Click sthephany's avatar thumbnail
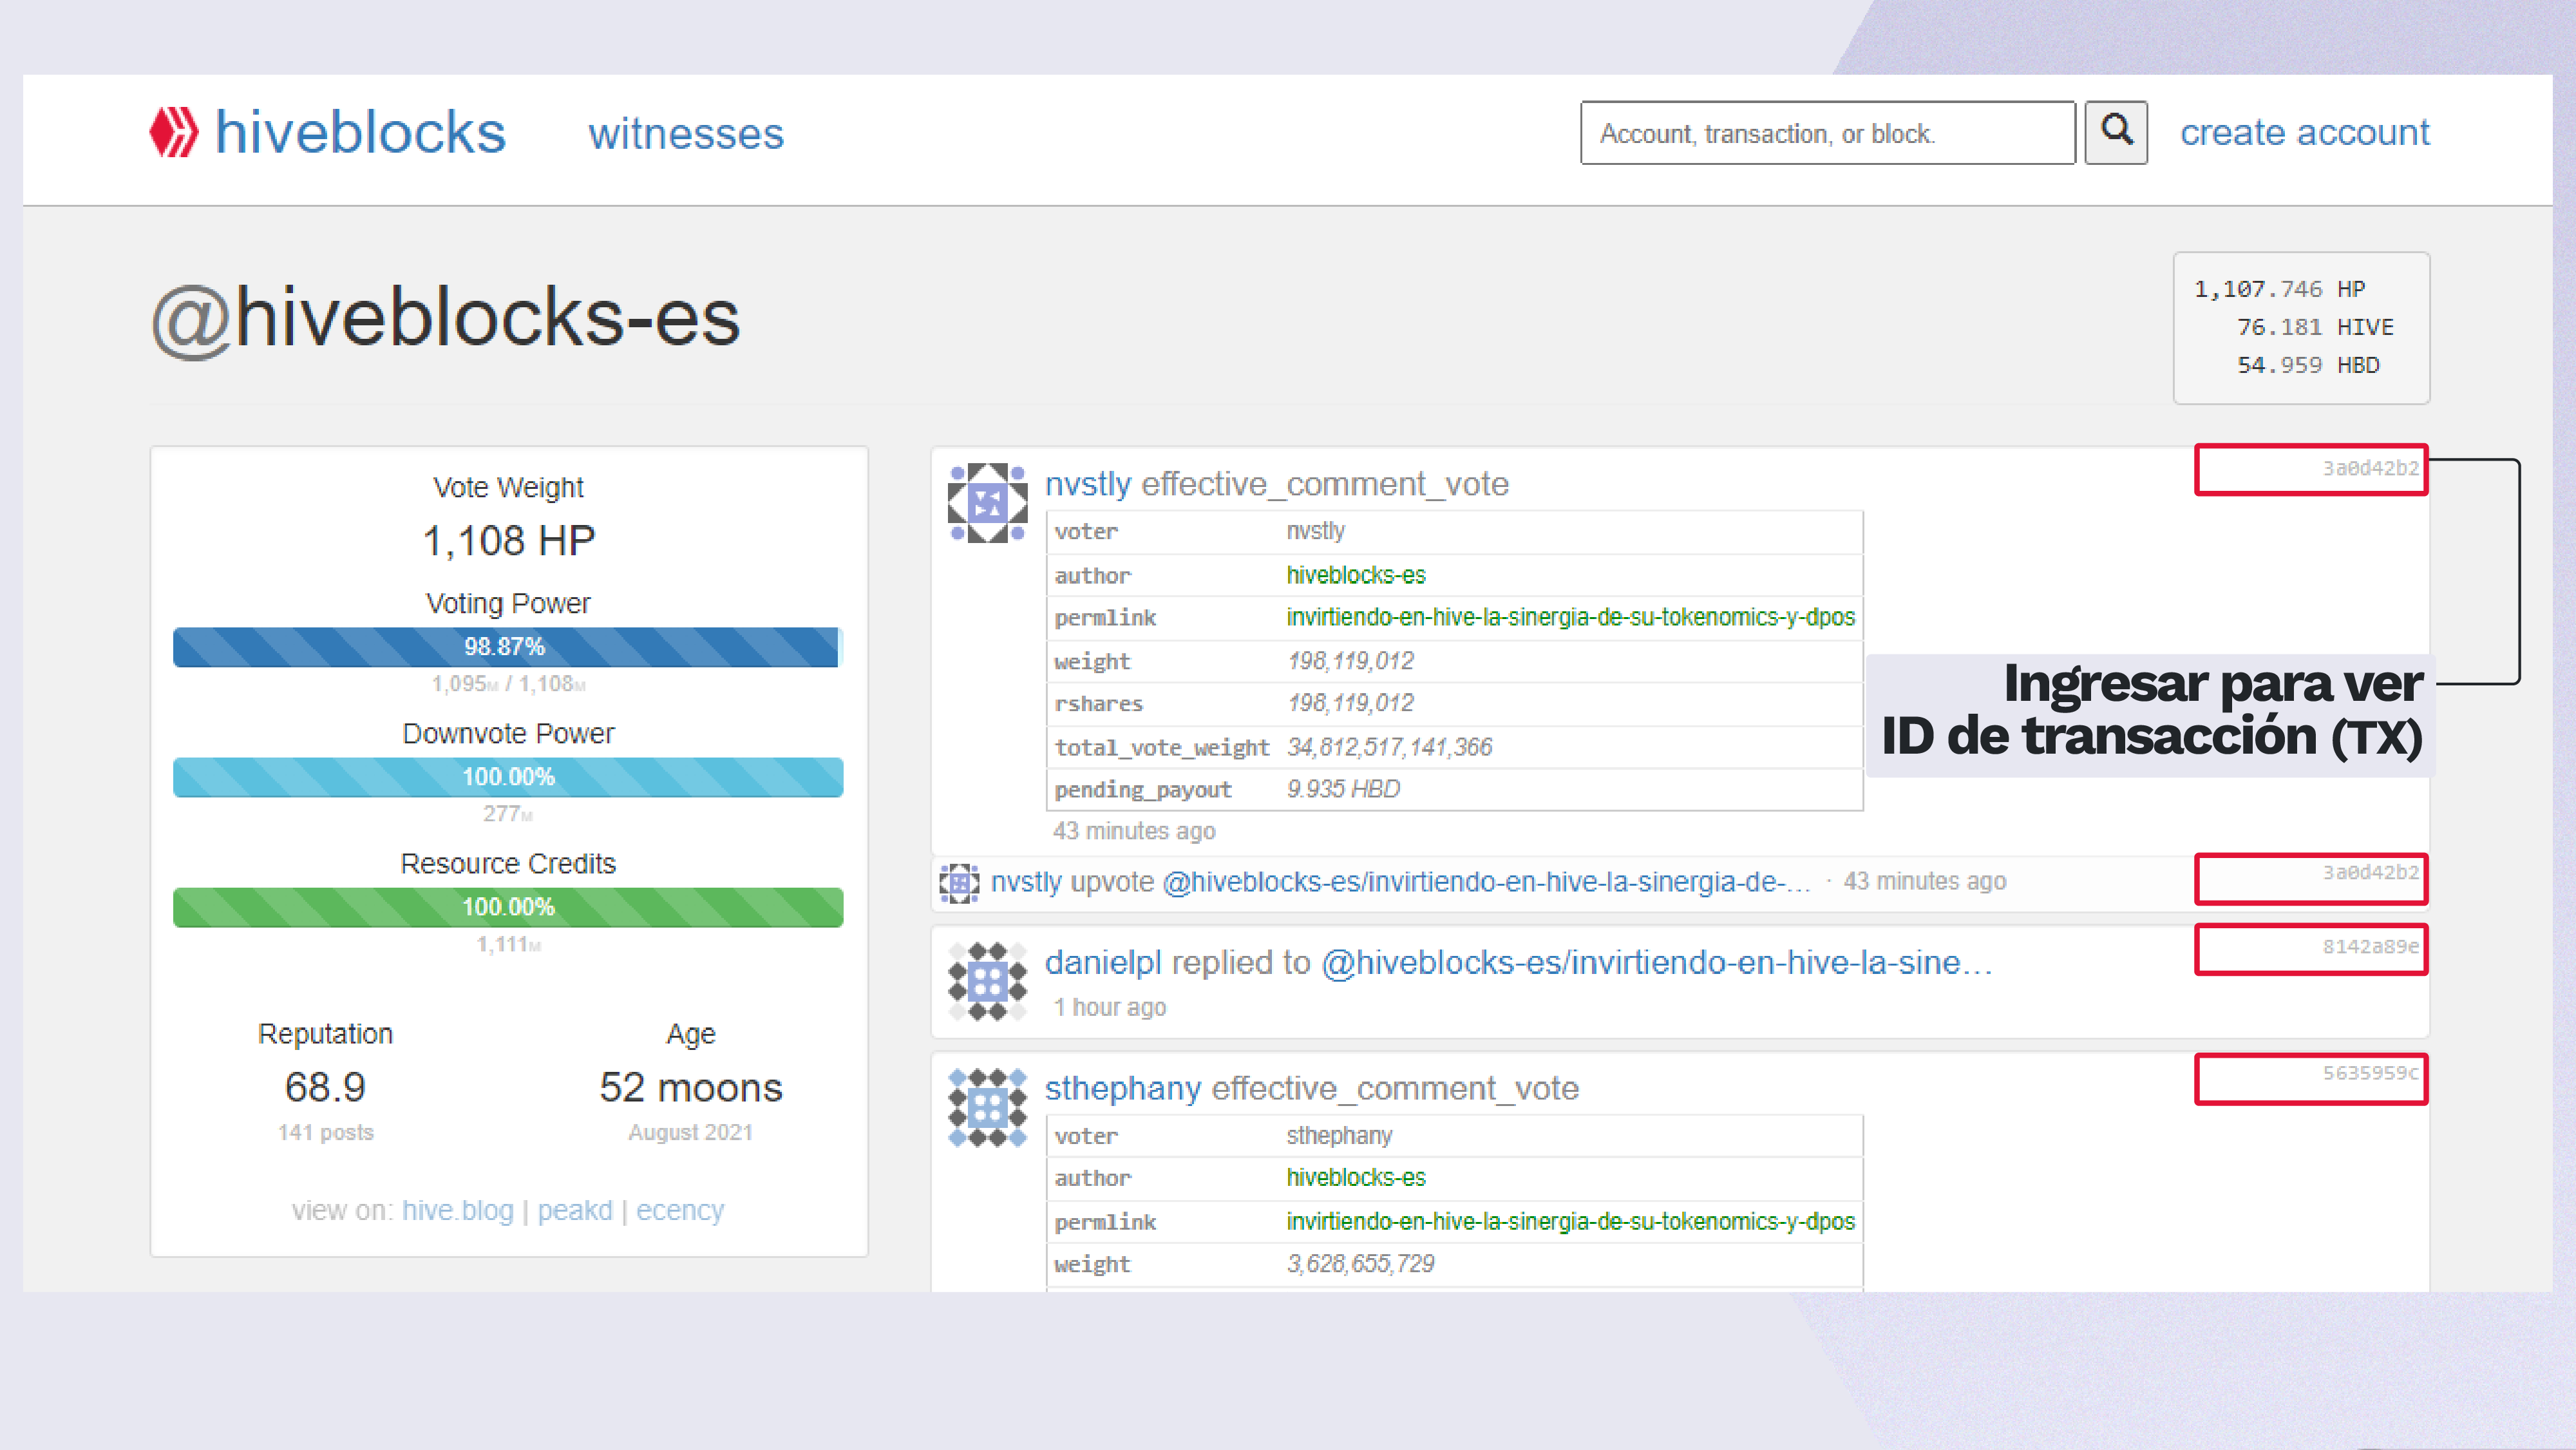2576x1450 pixels. (987, 1107)
